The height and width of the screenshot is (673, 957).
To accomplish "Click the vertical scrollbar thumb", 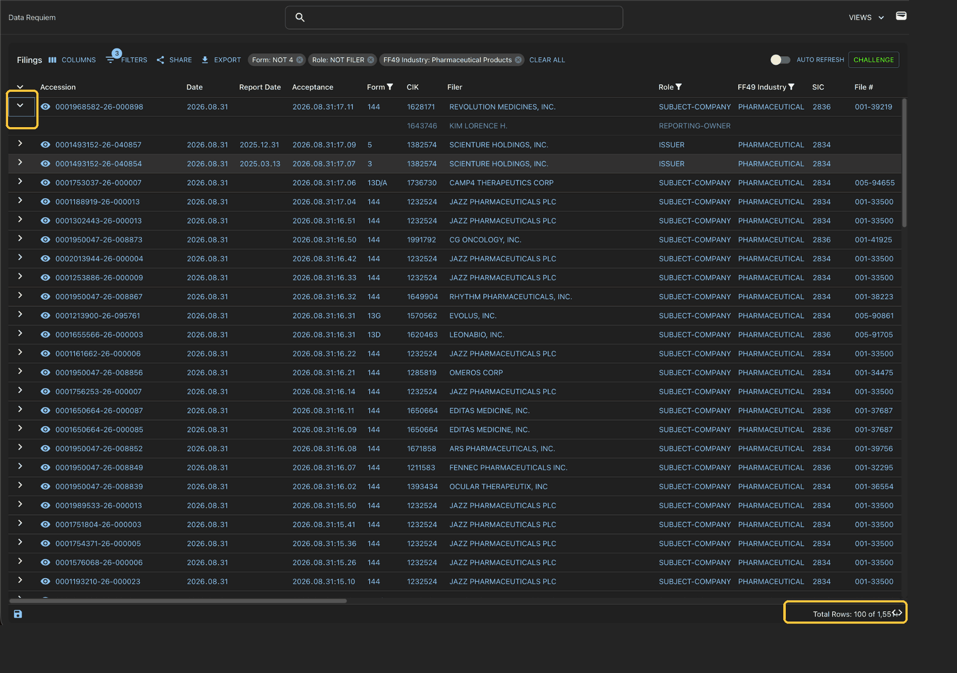I will point(904,162).
